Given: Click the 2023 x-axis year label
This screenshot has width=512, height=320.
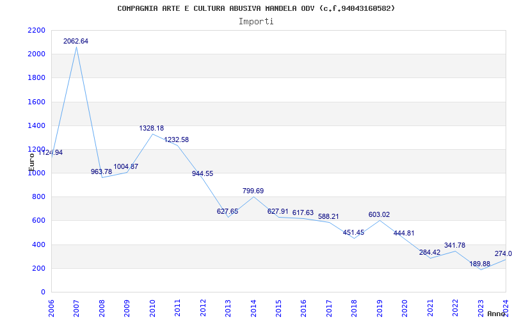Looking at the screenshot, I should point(481,308).
